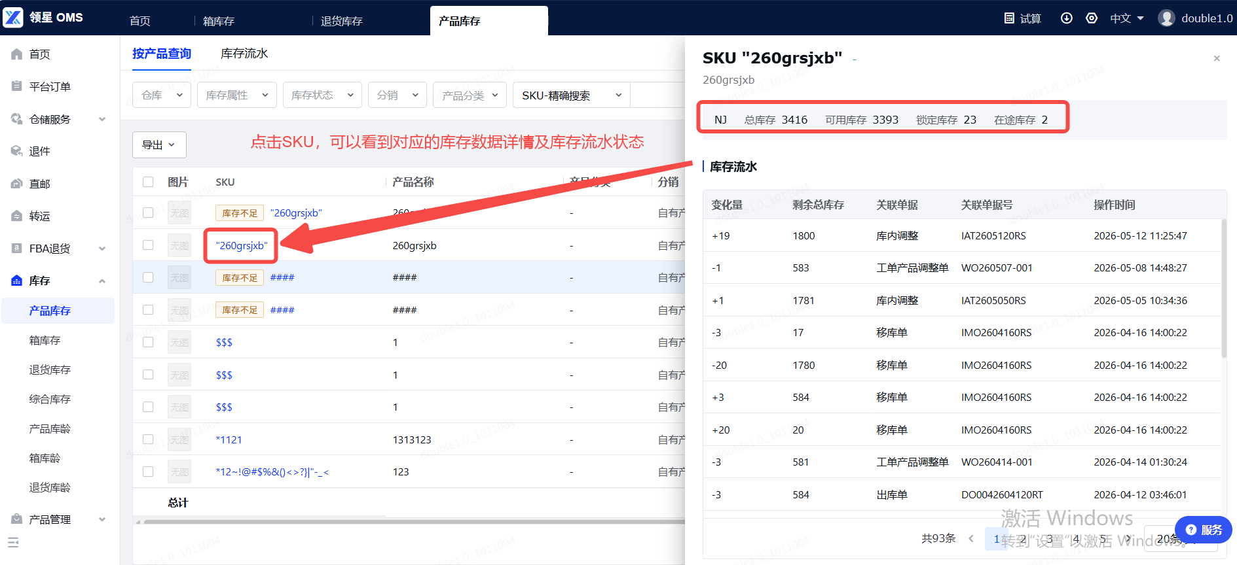Image resolution: width=1237 pixels, height=565 pixels.
Task: Expand the FBA退货 sidebar menu
Action: [x=102, y=248]
